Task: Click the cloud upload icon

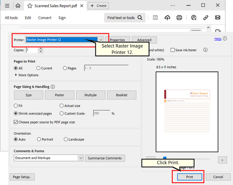Action: tap(167, 17)
